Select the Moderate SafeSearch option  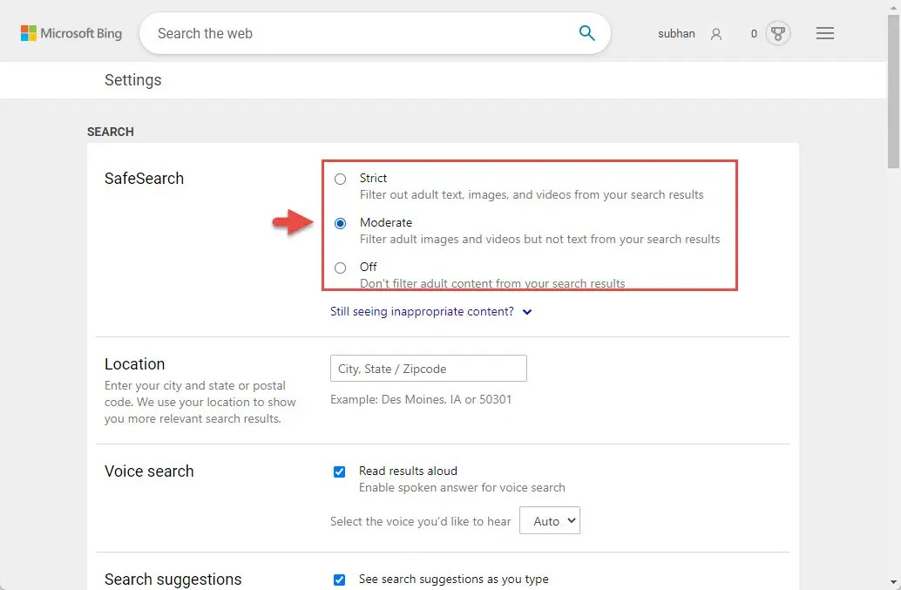click(x=341, y=223)
